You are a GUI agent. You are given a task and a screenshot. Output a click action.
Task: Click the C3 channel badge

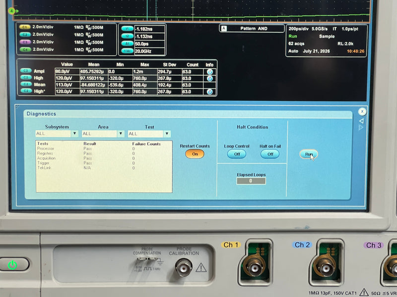click(x=25, y=42)
